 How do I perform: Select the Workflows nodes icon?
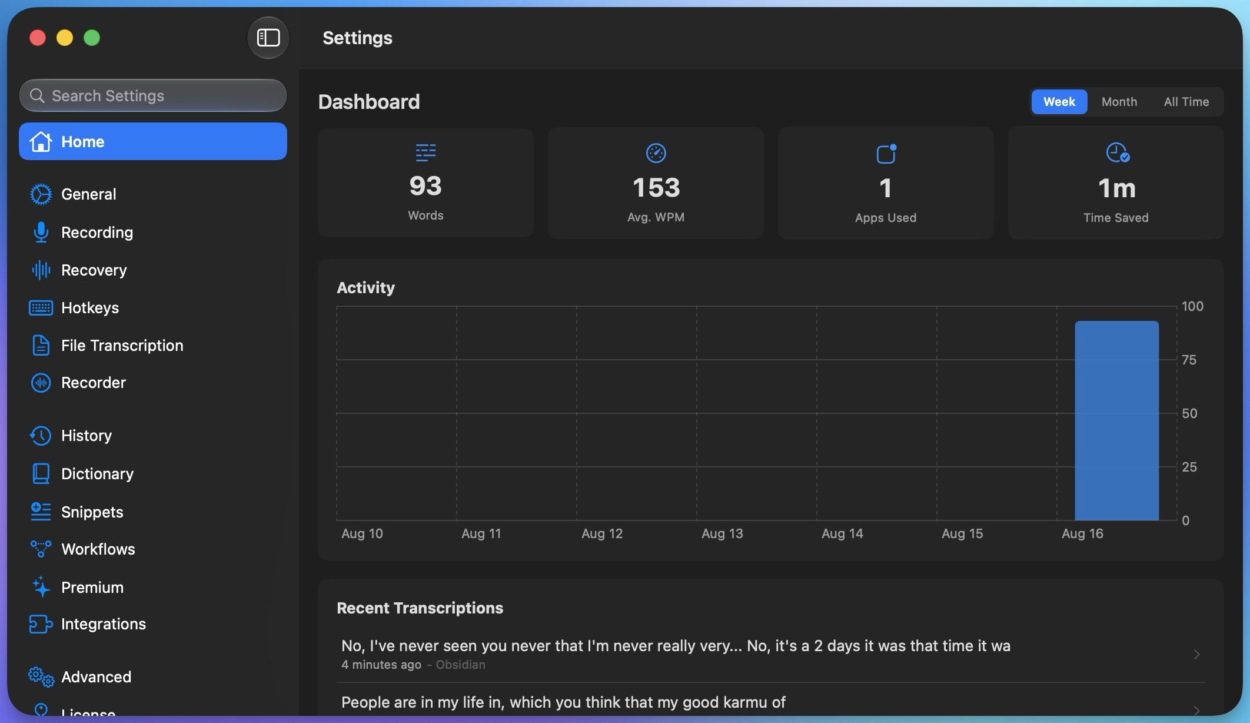pyautogui.click(x=41, y=549)
